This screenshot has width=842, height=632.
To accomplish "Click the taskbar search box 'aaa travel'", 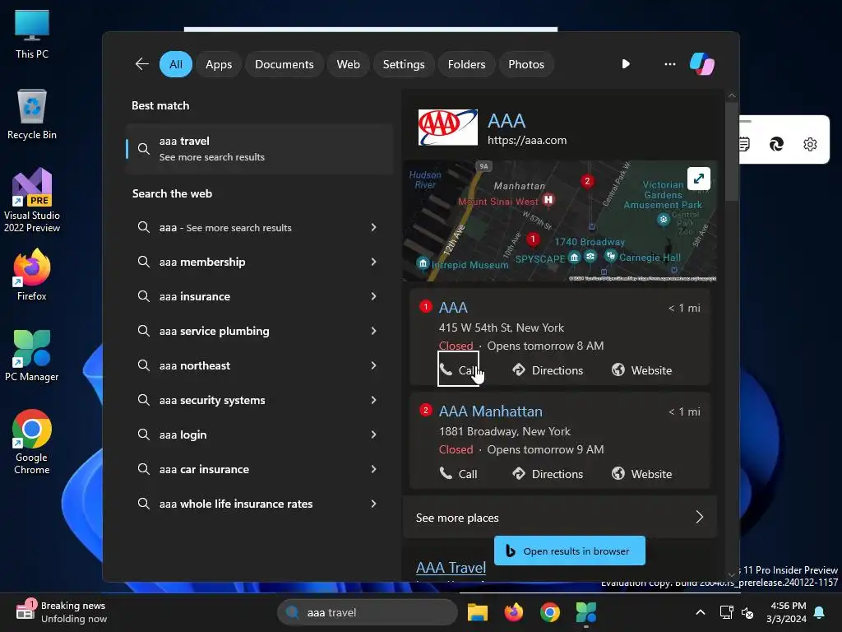I will tap(368, 612).
